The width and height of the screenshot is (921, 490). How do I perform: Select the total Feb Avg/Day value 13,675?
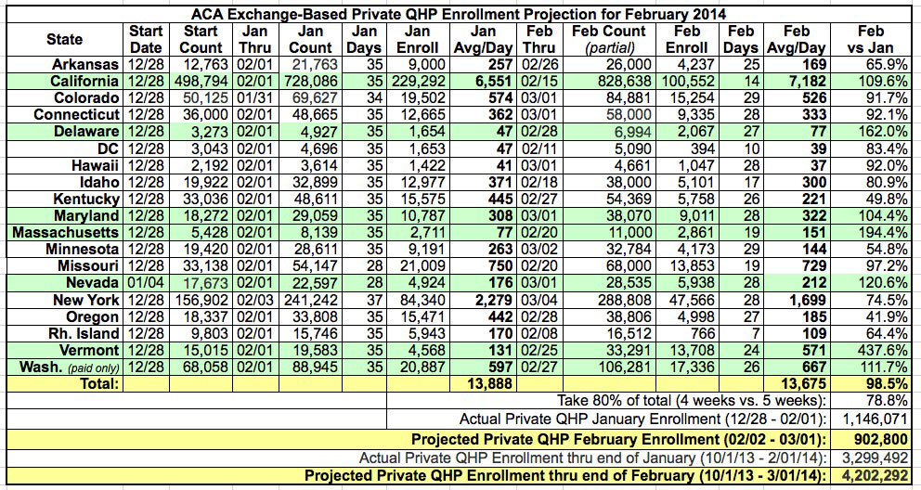(x=809, y=383)
